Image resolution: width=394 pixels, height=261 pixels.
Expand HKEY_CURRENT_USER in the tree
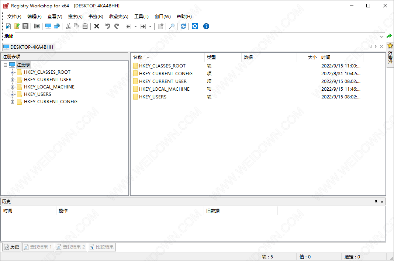12,80
